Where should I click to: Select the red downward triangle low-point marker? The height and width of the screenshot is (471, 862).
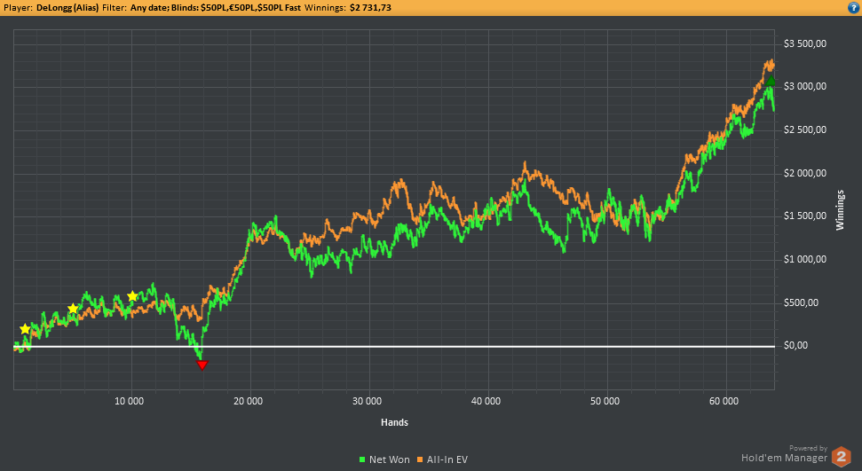click(x=202, y=365)
